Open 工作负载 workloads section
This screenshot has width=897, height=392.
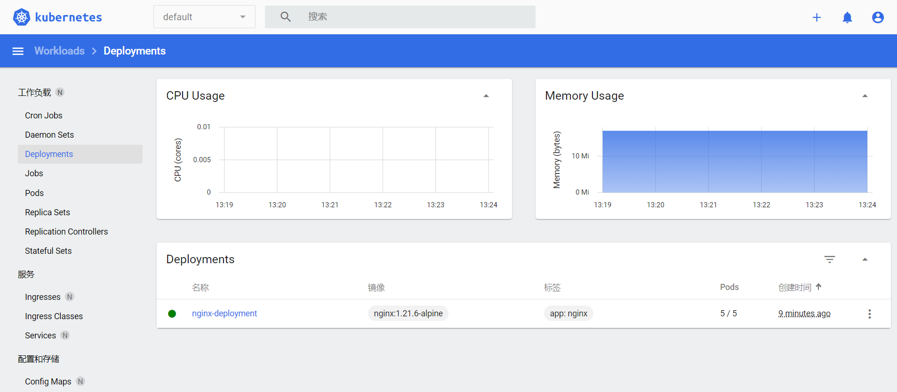click(34, 93)
